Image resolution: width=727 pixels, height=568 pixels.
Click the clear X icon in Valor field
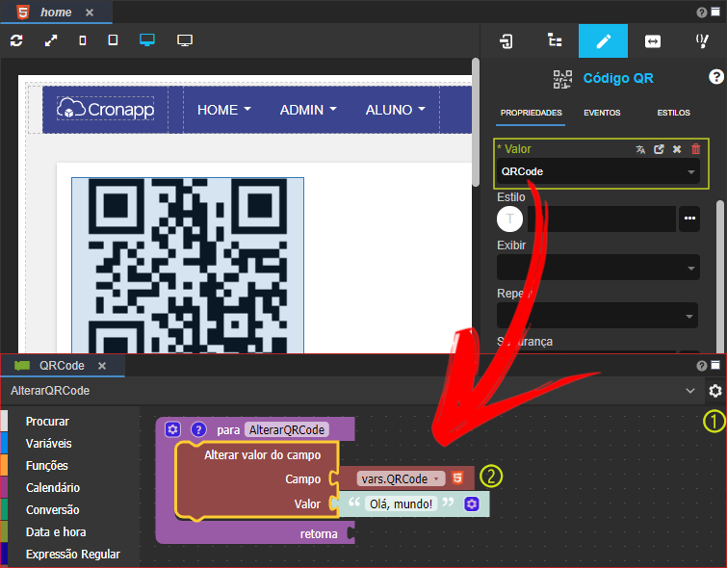click(x=677, y=149)
